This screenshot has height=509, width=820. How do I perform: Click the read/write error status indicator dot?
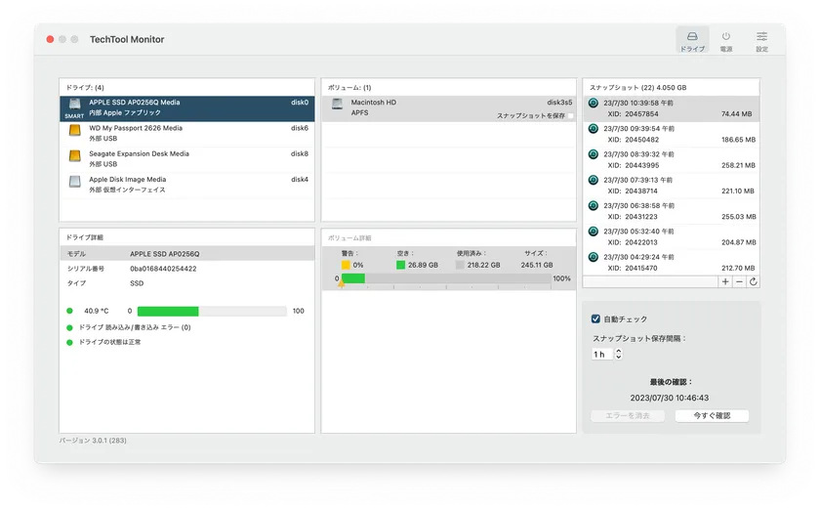(69, 328)
